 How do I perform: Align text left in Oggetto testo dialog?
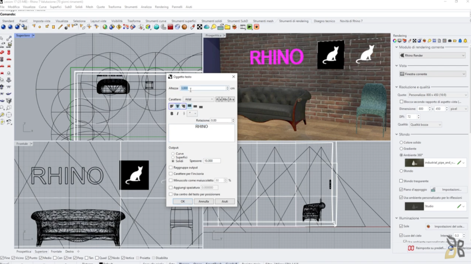pos(172,106)
